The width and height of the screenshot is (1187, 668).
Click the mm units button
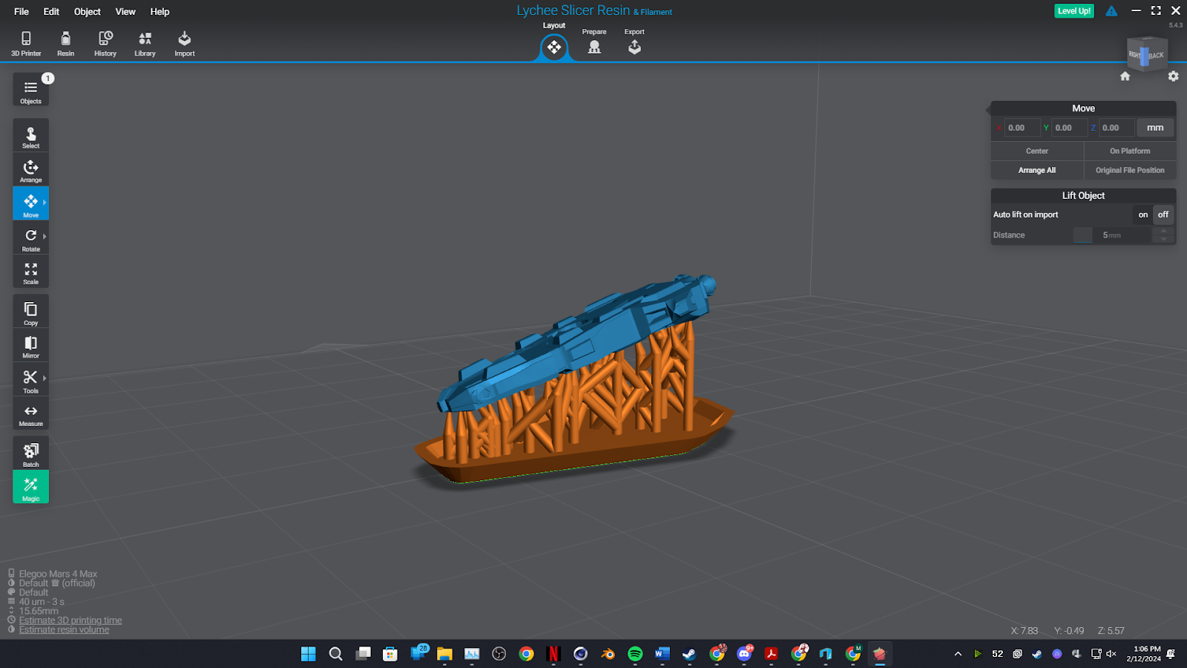click(x=1155, y=128)
